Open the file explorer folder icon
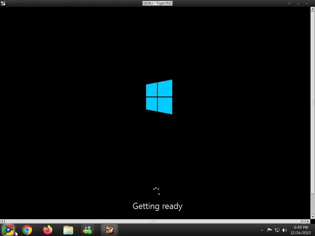Screen dimensions: 315x236 coord(68,230)
